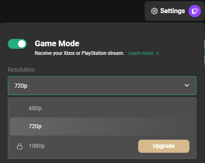Click the green track of Game Mode switch

(13, 44)
